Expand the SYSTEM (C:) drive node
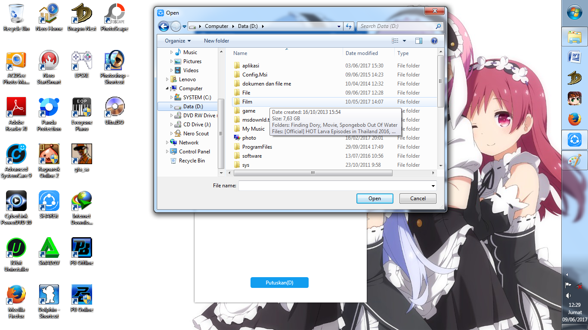Screen dimensions: 588x330 point(171,98)
